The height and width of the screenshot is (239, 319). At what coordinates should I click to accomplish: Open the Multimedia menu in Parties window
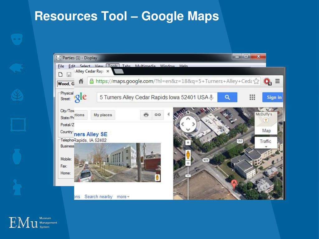(x=145, y=66)
